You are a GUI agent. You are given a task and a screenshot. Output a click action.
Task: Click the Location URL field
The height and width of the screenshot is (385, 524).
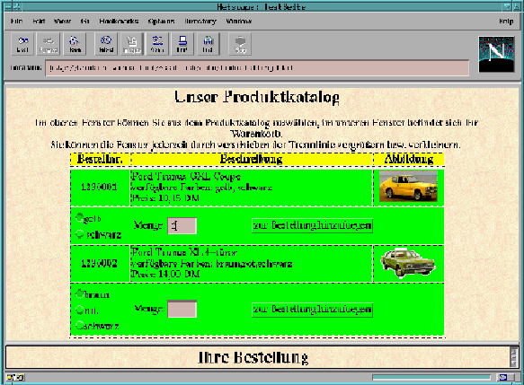click(257, 68)
